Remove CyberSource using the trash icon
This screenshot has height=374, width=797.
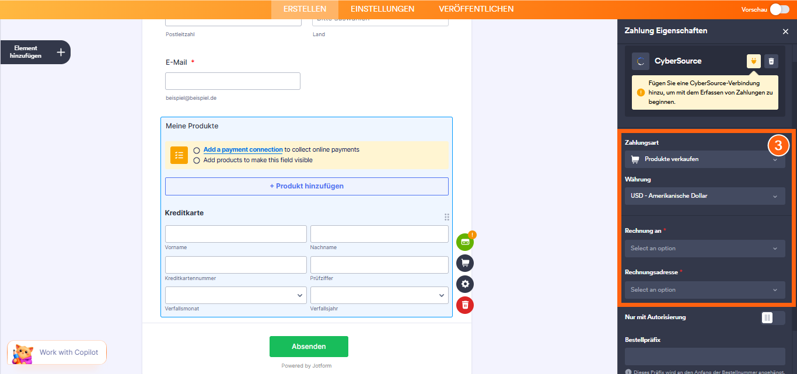tap(771, 61)
